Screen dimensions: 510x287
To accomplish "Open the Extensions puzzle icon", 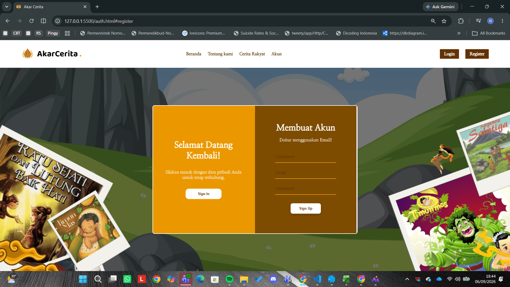I will [x=461, y=21].
